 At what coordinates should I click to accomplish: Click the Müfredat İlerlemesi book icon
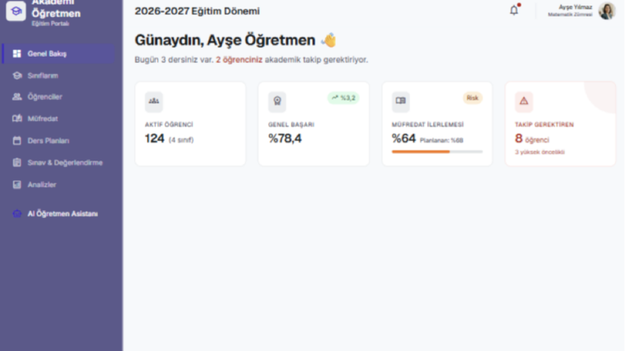tap(400, 101)
